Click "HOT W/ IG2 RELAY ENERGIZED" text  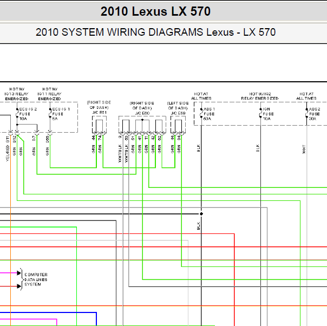[260, 96]
